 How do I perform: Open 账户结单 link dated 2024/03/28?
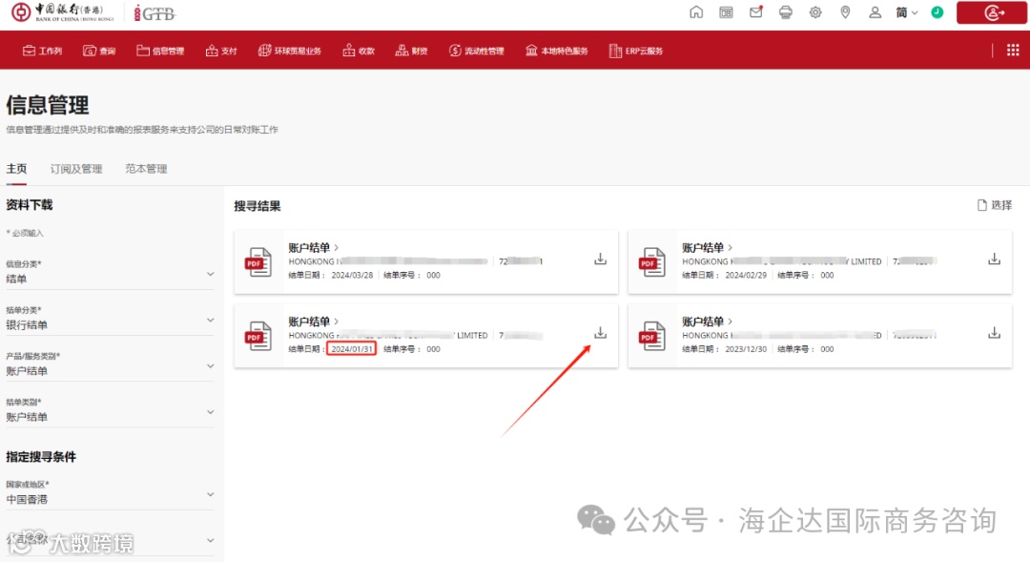click(314, 247)
